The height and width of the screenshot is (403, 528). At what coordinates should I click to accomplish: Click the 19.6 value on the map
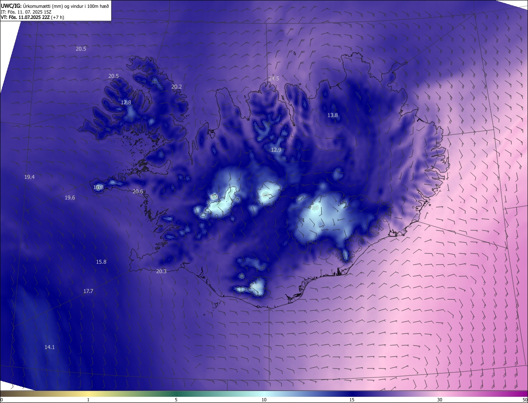(x=70, y=197)
